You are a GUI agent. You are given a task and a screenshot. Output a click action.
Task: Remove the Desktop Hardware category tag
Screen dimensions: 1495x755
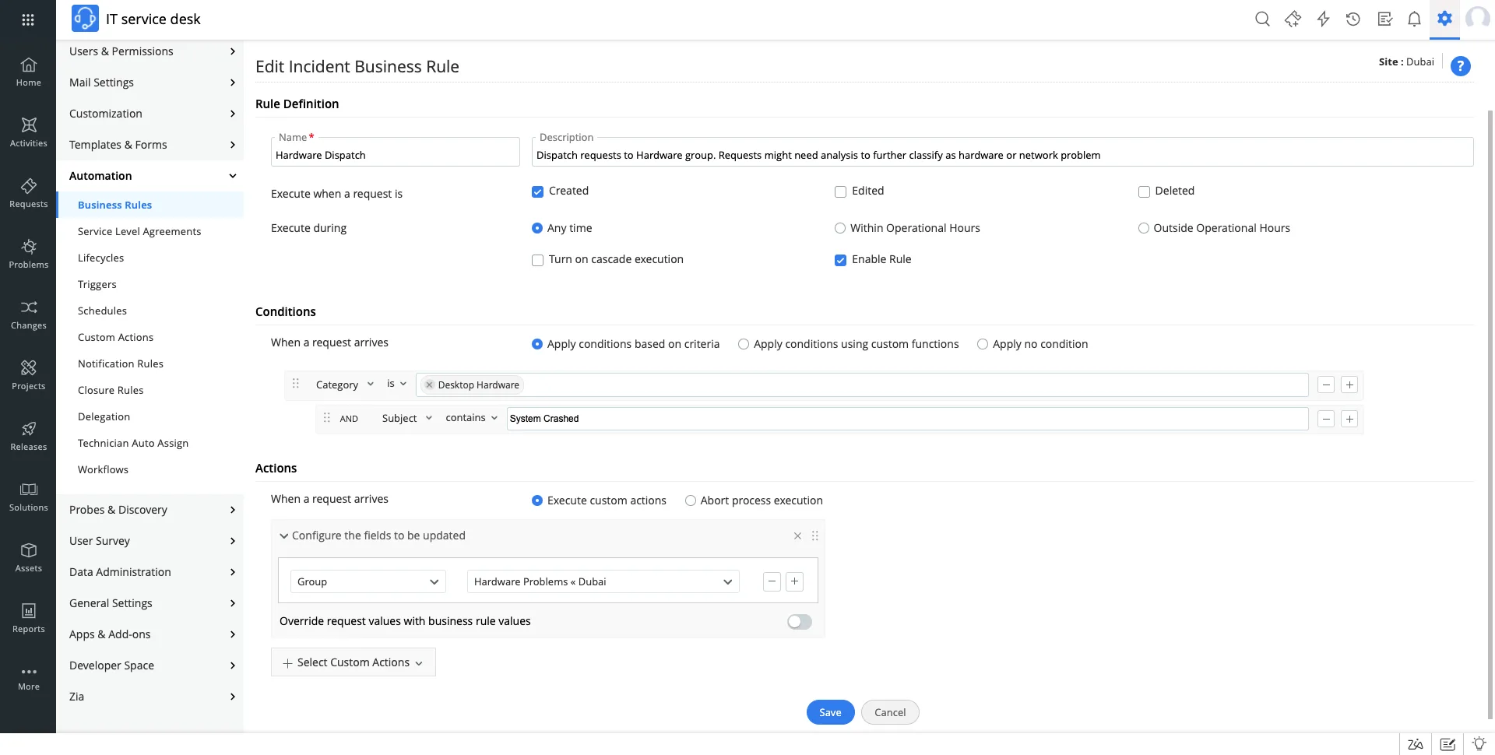tap(429, 385)
